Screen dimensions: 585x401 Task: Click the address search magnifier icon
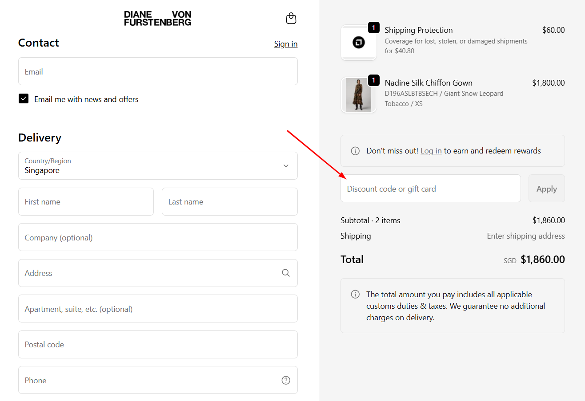pyautogui.click(x=286, y=273)
